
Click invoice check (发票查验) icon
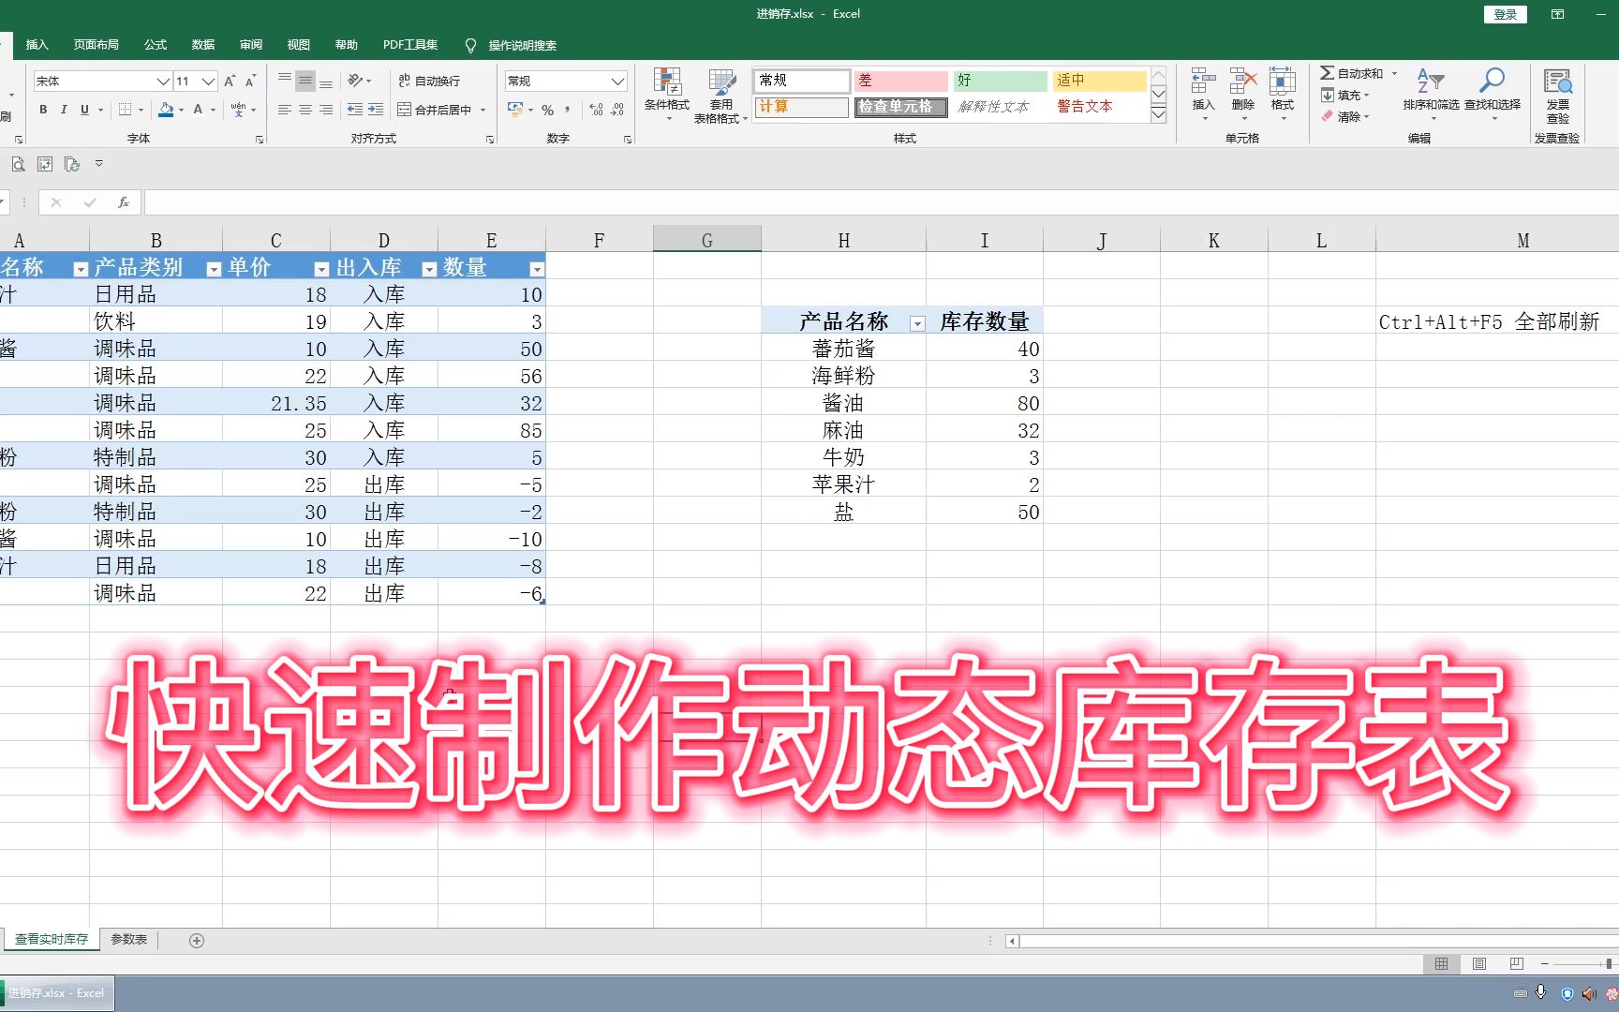[x=1557, y=95]
